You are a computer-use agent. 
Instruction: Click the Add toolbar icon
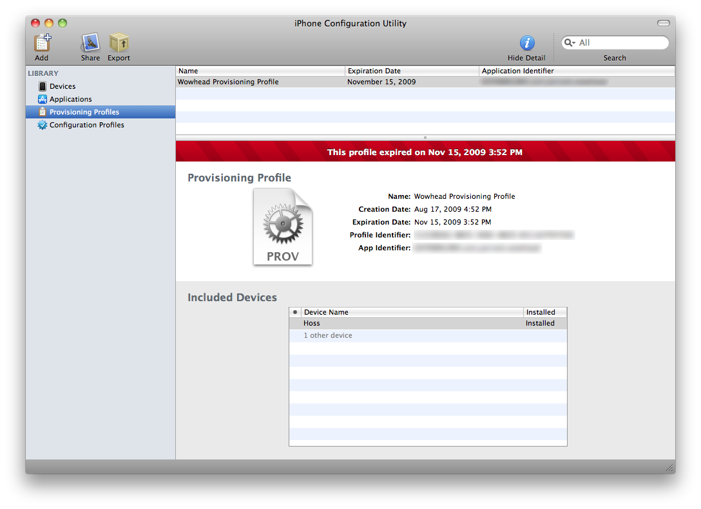(42, 44)
